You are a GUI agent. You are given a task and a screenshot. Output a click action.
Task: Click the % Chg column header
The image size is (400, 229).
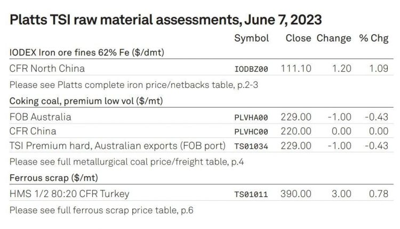pos(374,39)
